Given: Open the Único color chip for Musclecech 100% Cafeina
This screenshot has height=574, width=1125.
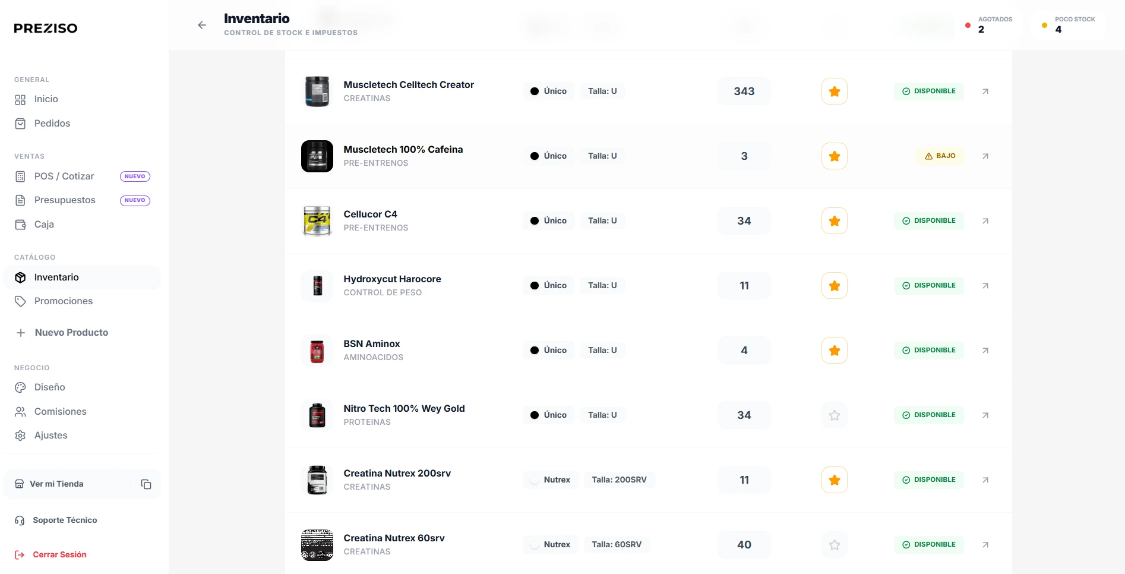Looking at the screenshot, I should [548, 156].
